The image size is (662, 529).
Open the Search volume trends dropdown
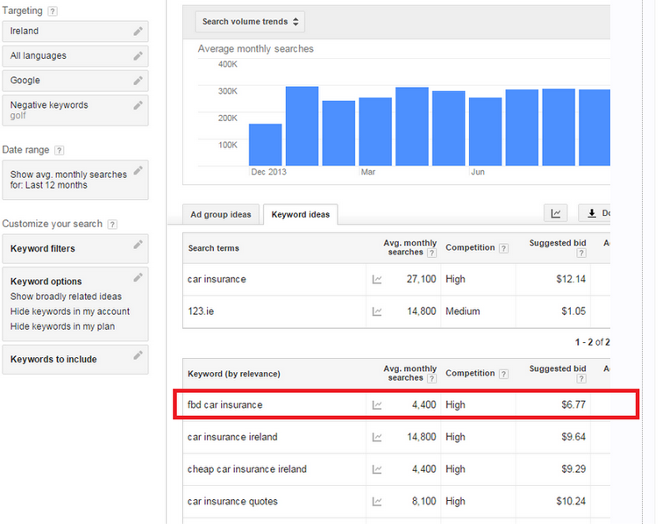coord(250,22)
